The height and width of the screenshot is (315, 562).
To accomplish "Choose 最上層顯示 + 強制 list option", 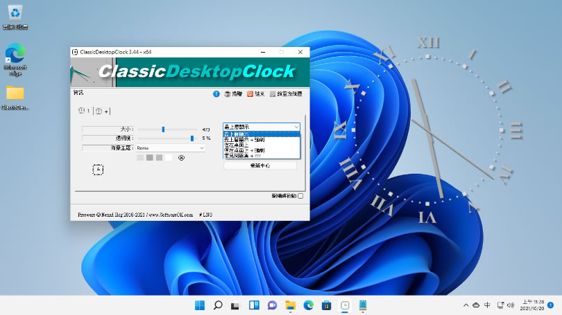I will [x=262, y=140].
